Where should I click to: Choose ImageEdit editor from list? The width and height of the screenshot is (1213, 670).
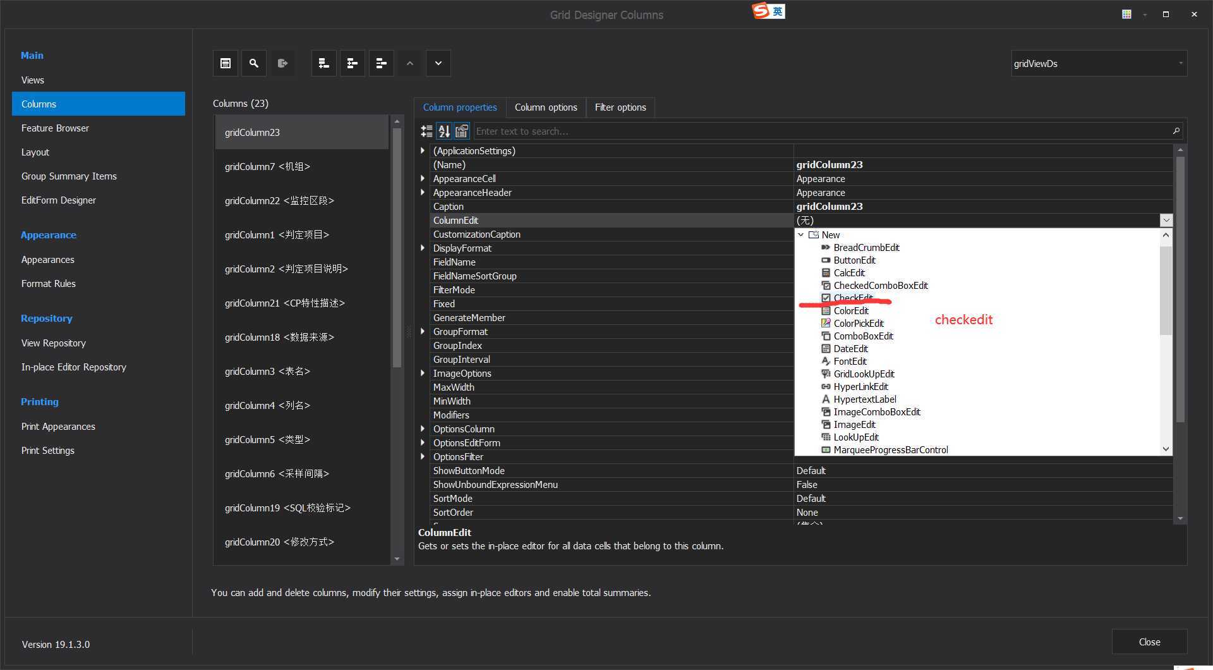(x=854, y=425)
